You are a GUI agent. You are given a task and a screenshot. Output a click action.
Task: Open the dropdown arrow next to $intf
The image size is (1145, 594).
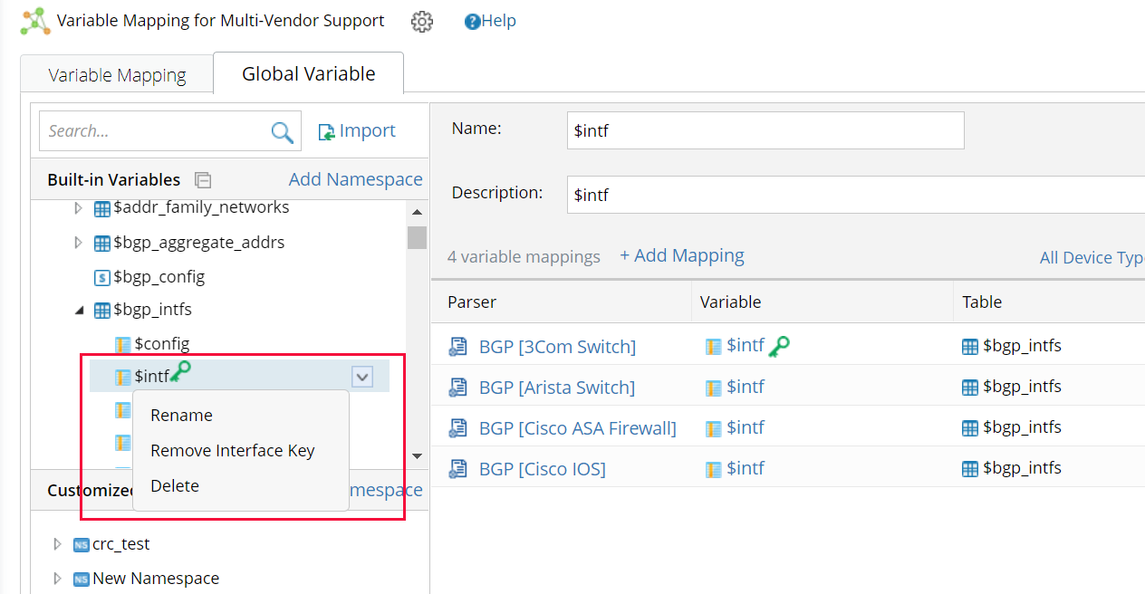362,375
